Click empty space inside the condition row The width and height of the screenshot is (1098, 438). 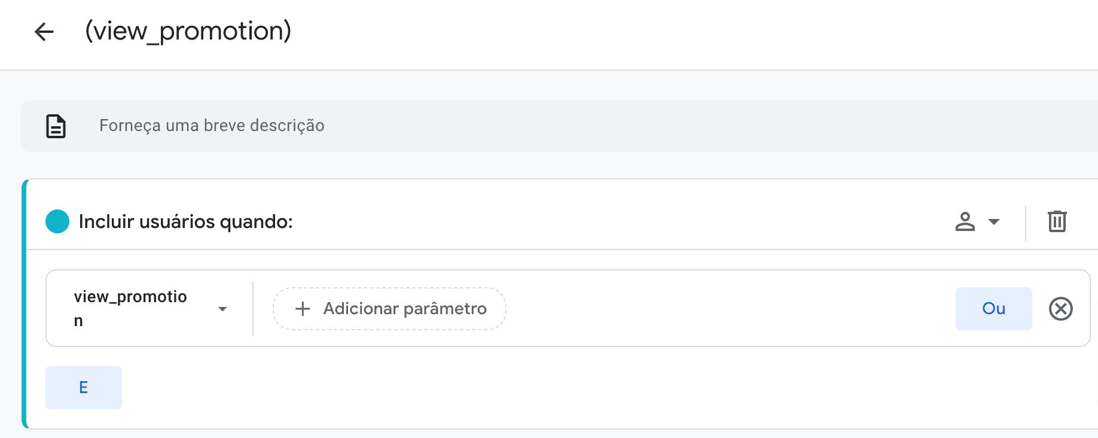(718, 309)
